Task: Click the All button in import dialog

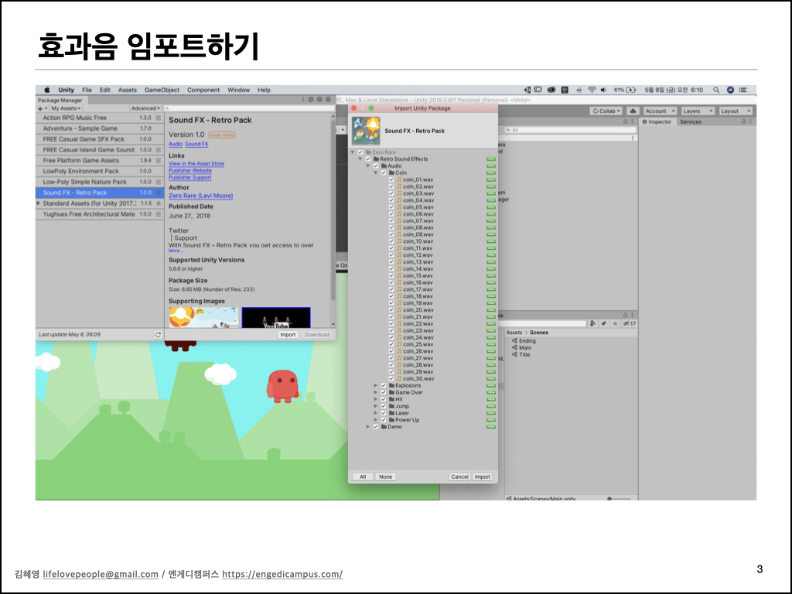Action: pos(363,476)
